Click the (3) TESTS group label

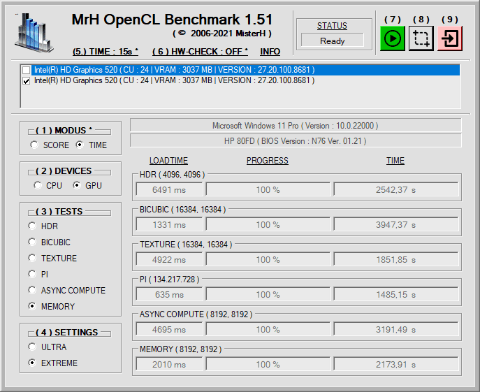(x=59, y=212)
